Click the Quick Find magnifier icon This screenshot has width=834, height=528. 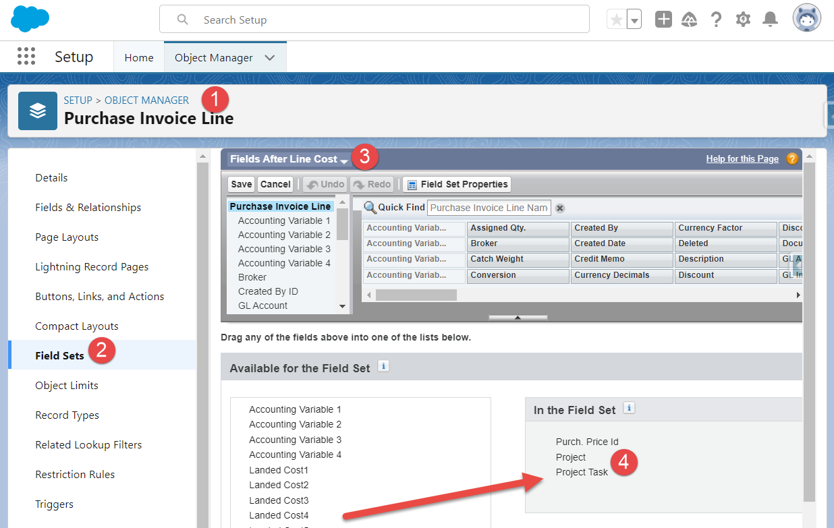click(370, 207)
